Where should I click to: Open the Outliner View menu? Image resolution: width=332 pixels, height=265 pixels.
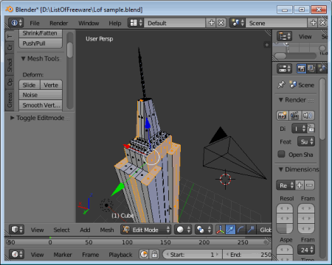305,37
